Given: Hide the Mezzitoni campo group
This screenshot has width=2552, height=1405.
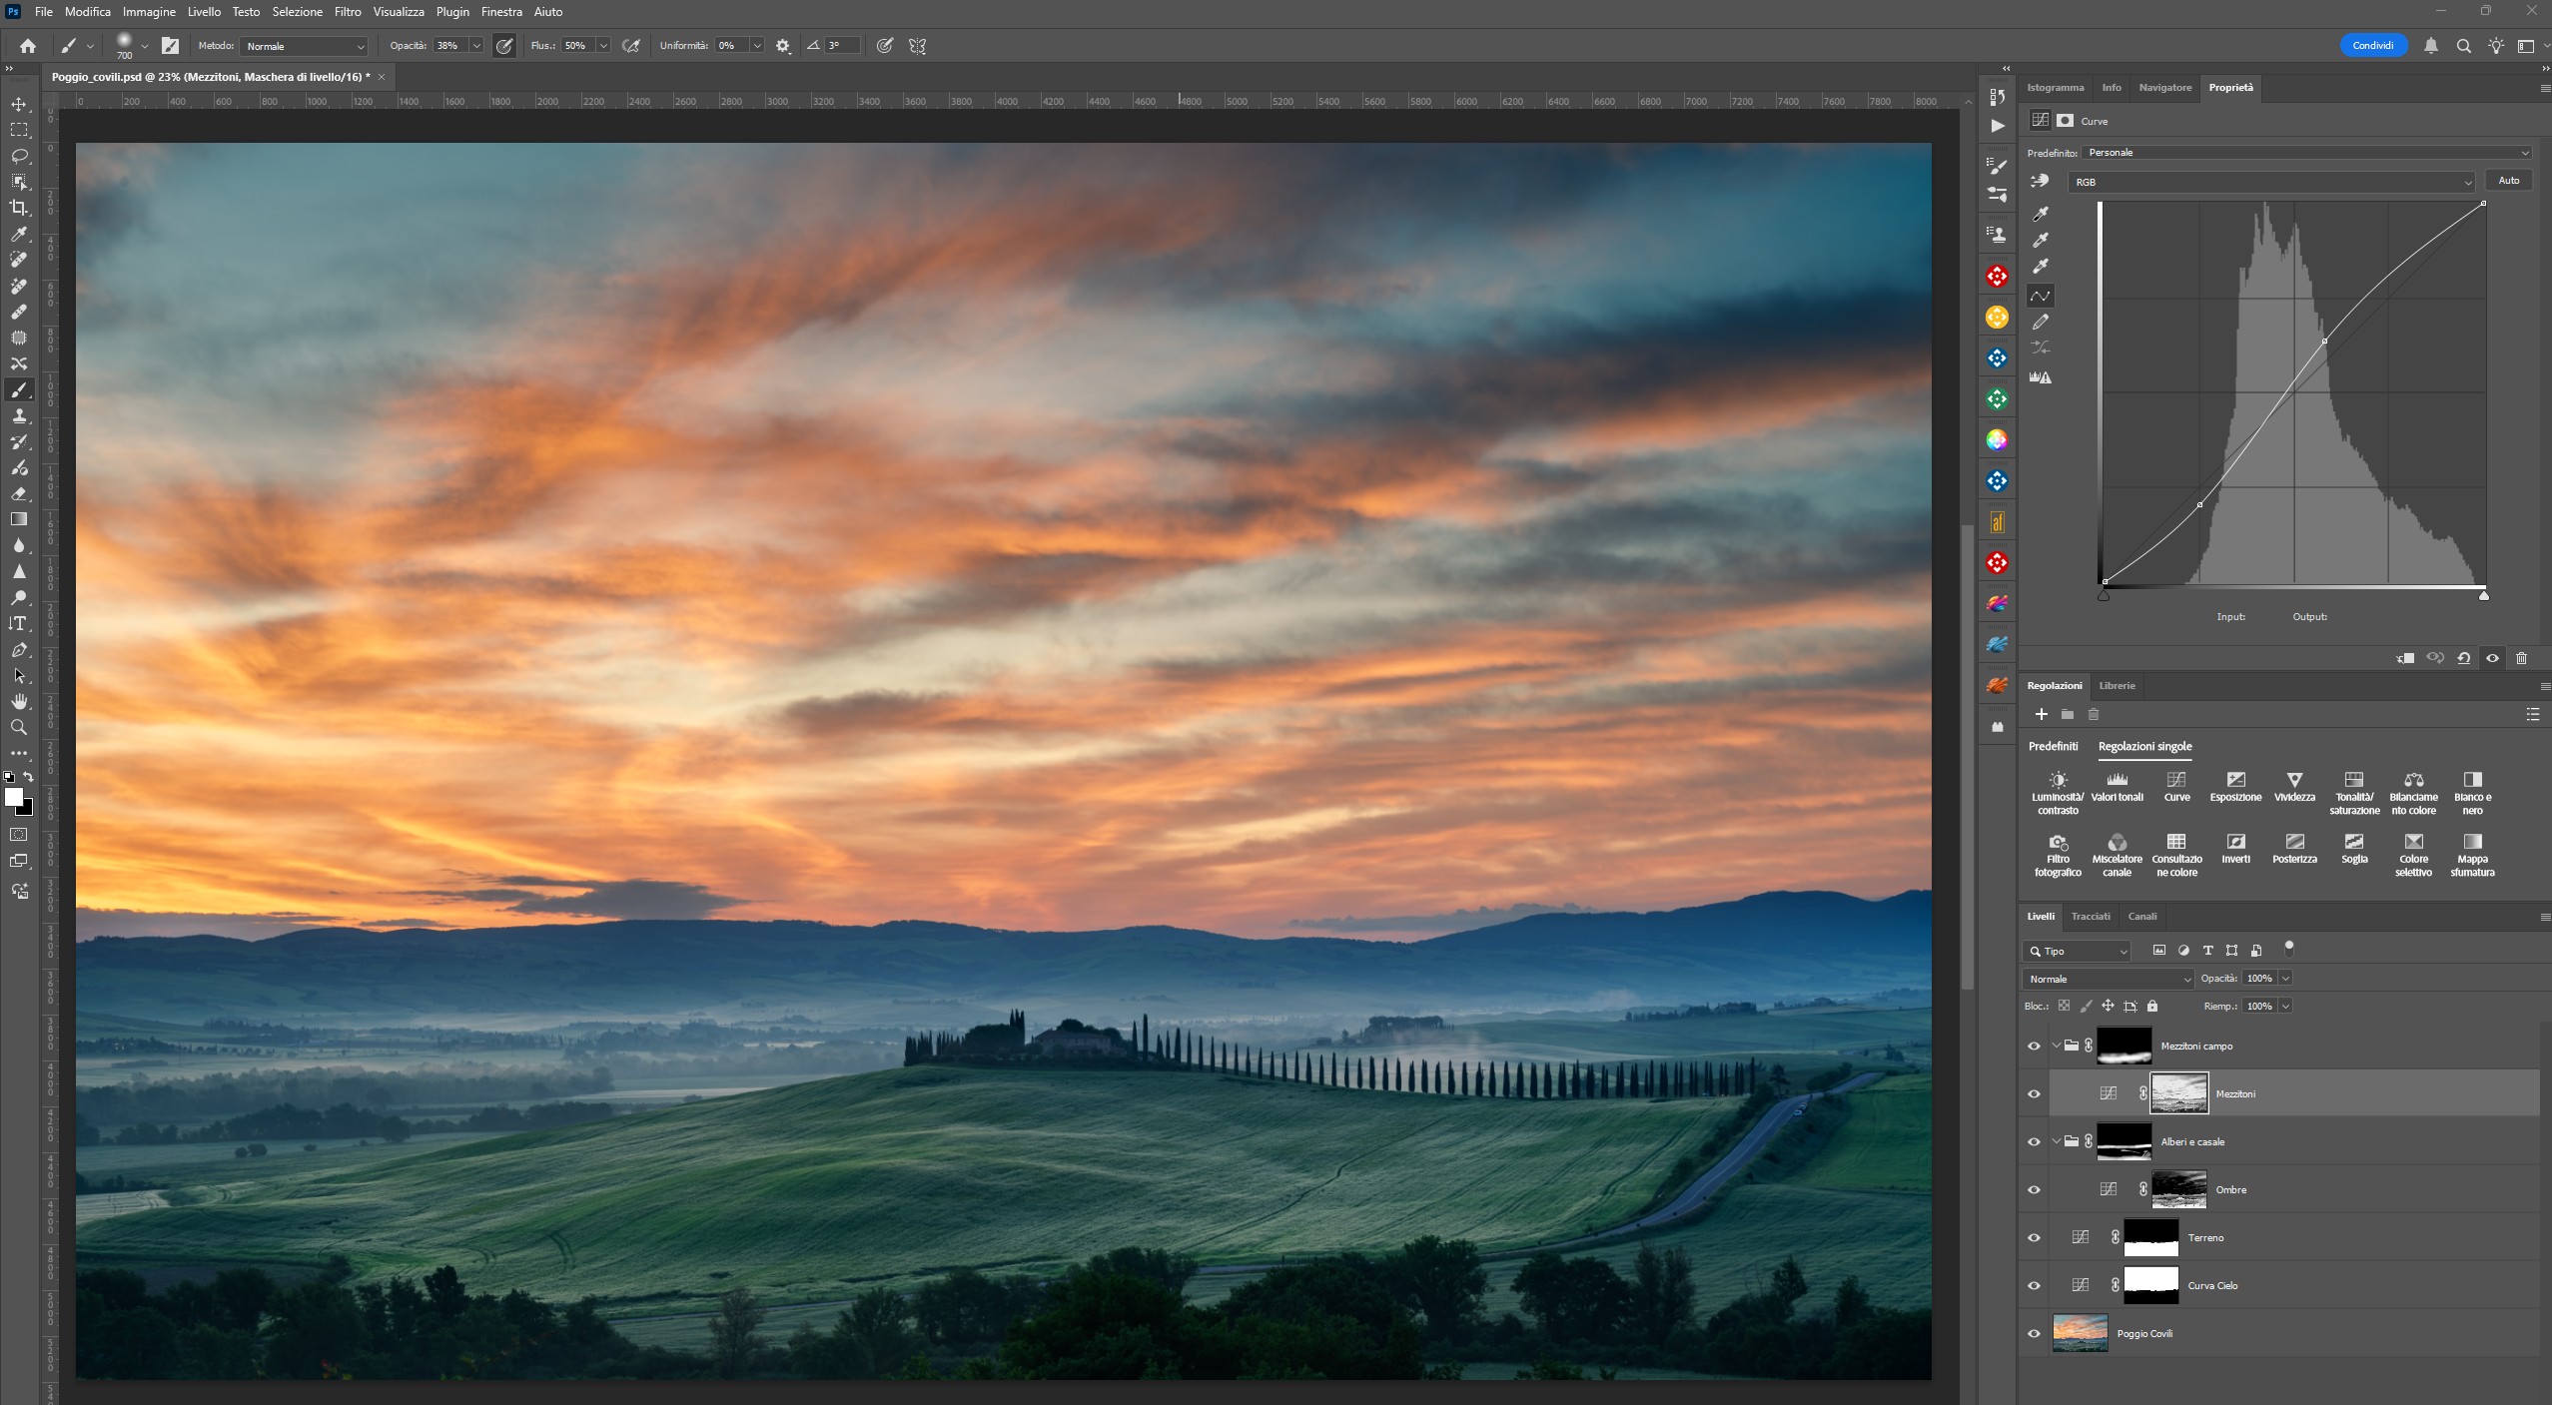Looking at the screenshot, I should click(2034, 1046).
